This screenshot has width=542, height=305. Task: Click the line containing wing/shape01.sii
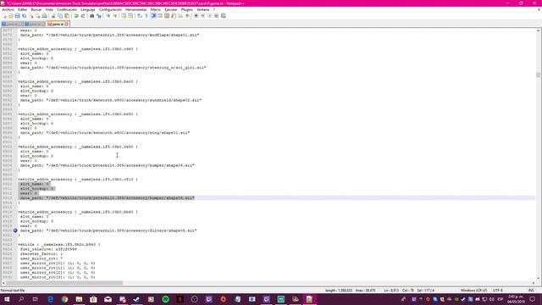(105, 133)
